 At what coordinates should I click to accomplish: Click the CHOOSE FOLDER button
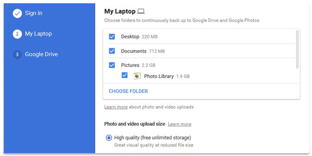(128, 91)
